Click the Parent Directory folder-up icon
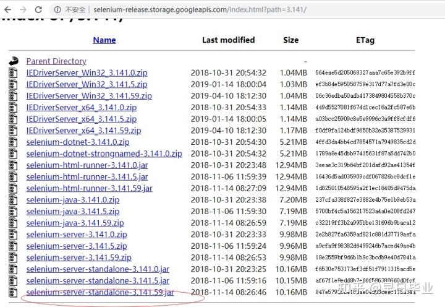 pos(14,61)
